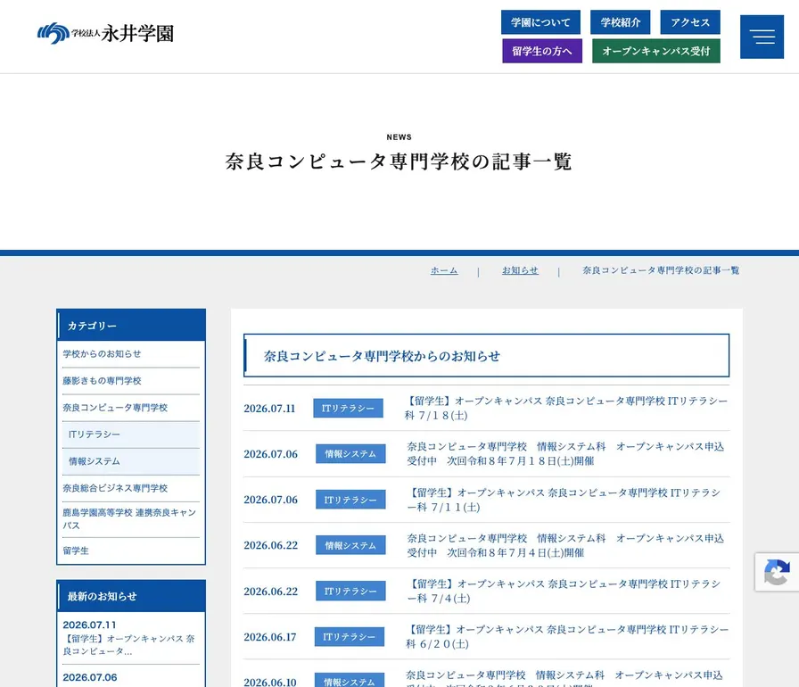Click 情報システム tag on 2026.06.22 row
799x687 pixels.
click(350, 545)
